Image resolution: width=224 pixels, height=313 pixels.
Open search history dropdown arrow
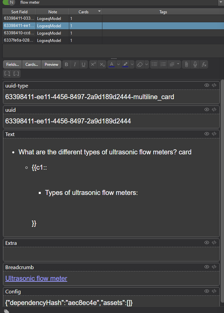tap(221, 2)
